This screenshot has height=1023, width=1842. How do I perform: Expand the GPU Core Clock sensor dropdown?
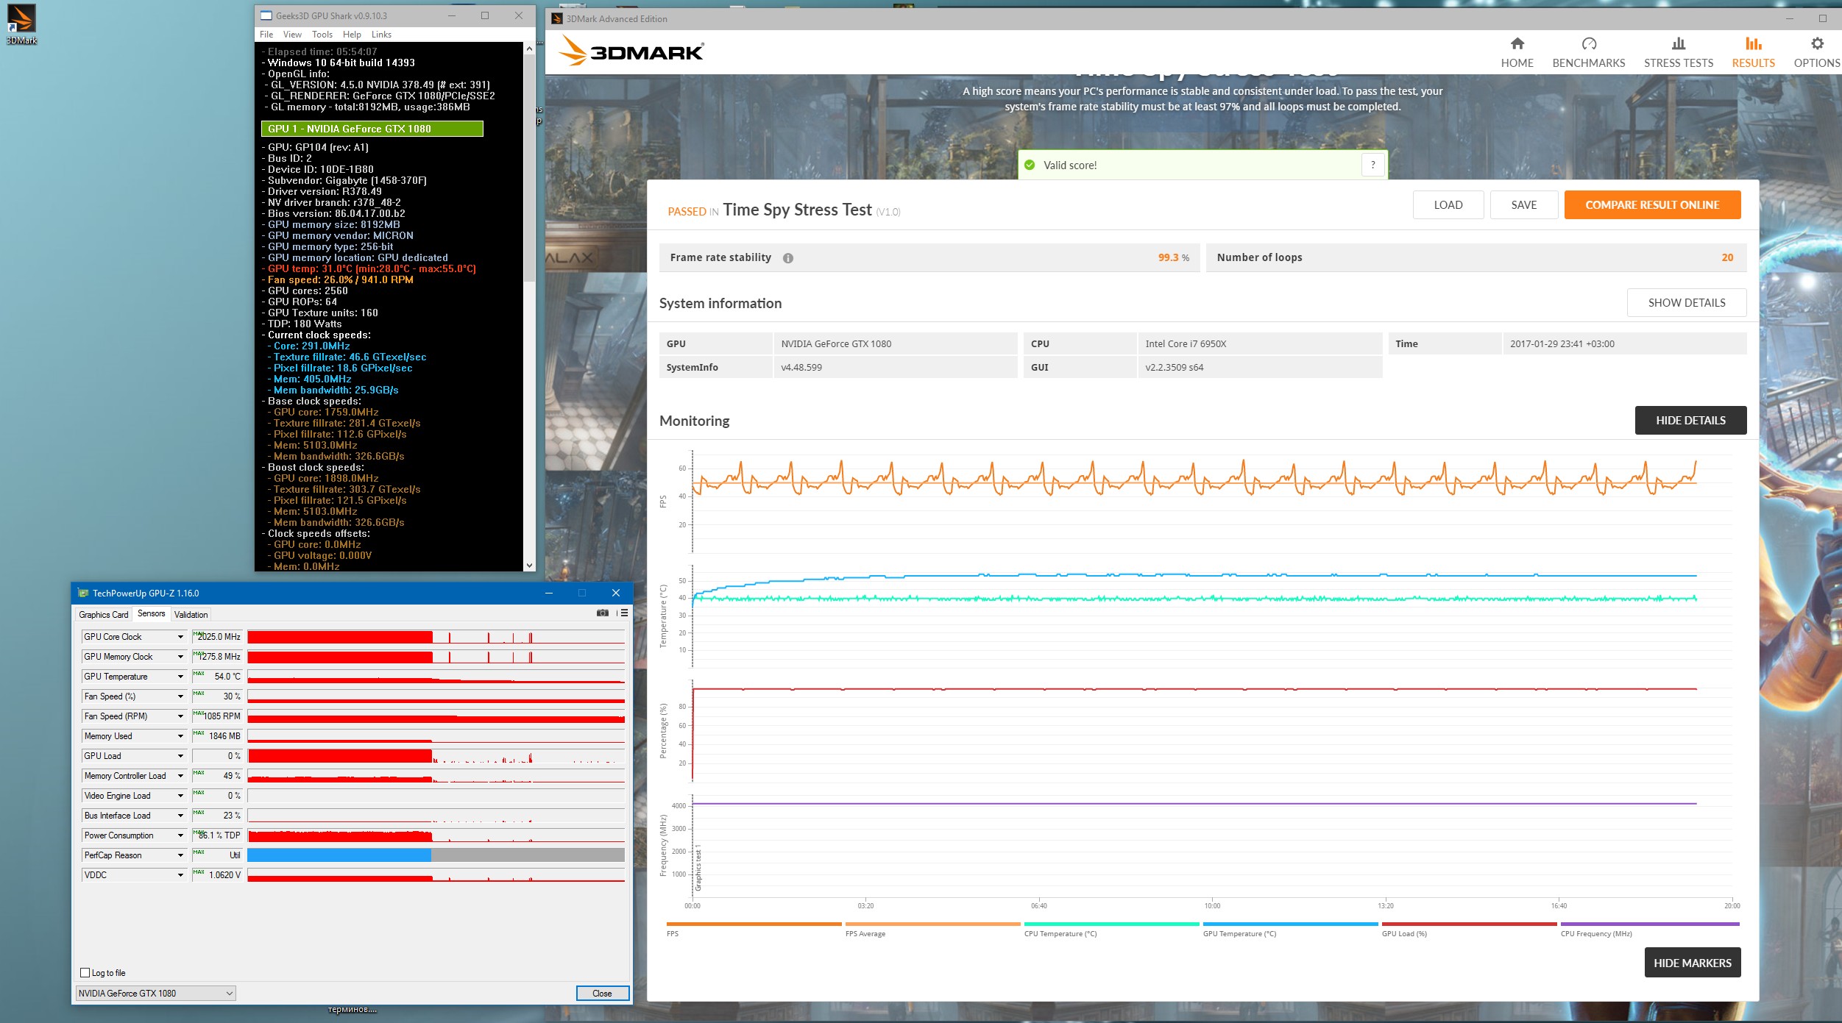[x=180, y=637]
